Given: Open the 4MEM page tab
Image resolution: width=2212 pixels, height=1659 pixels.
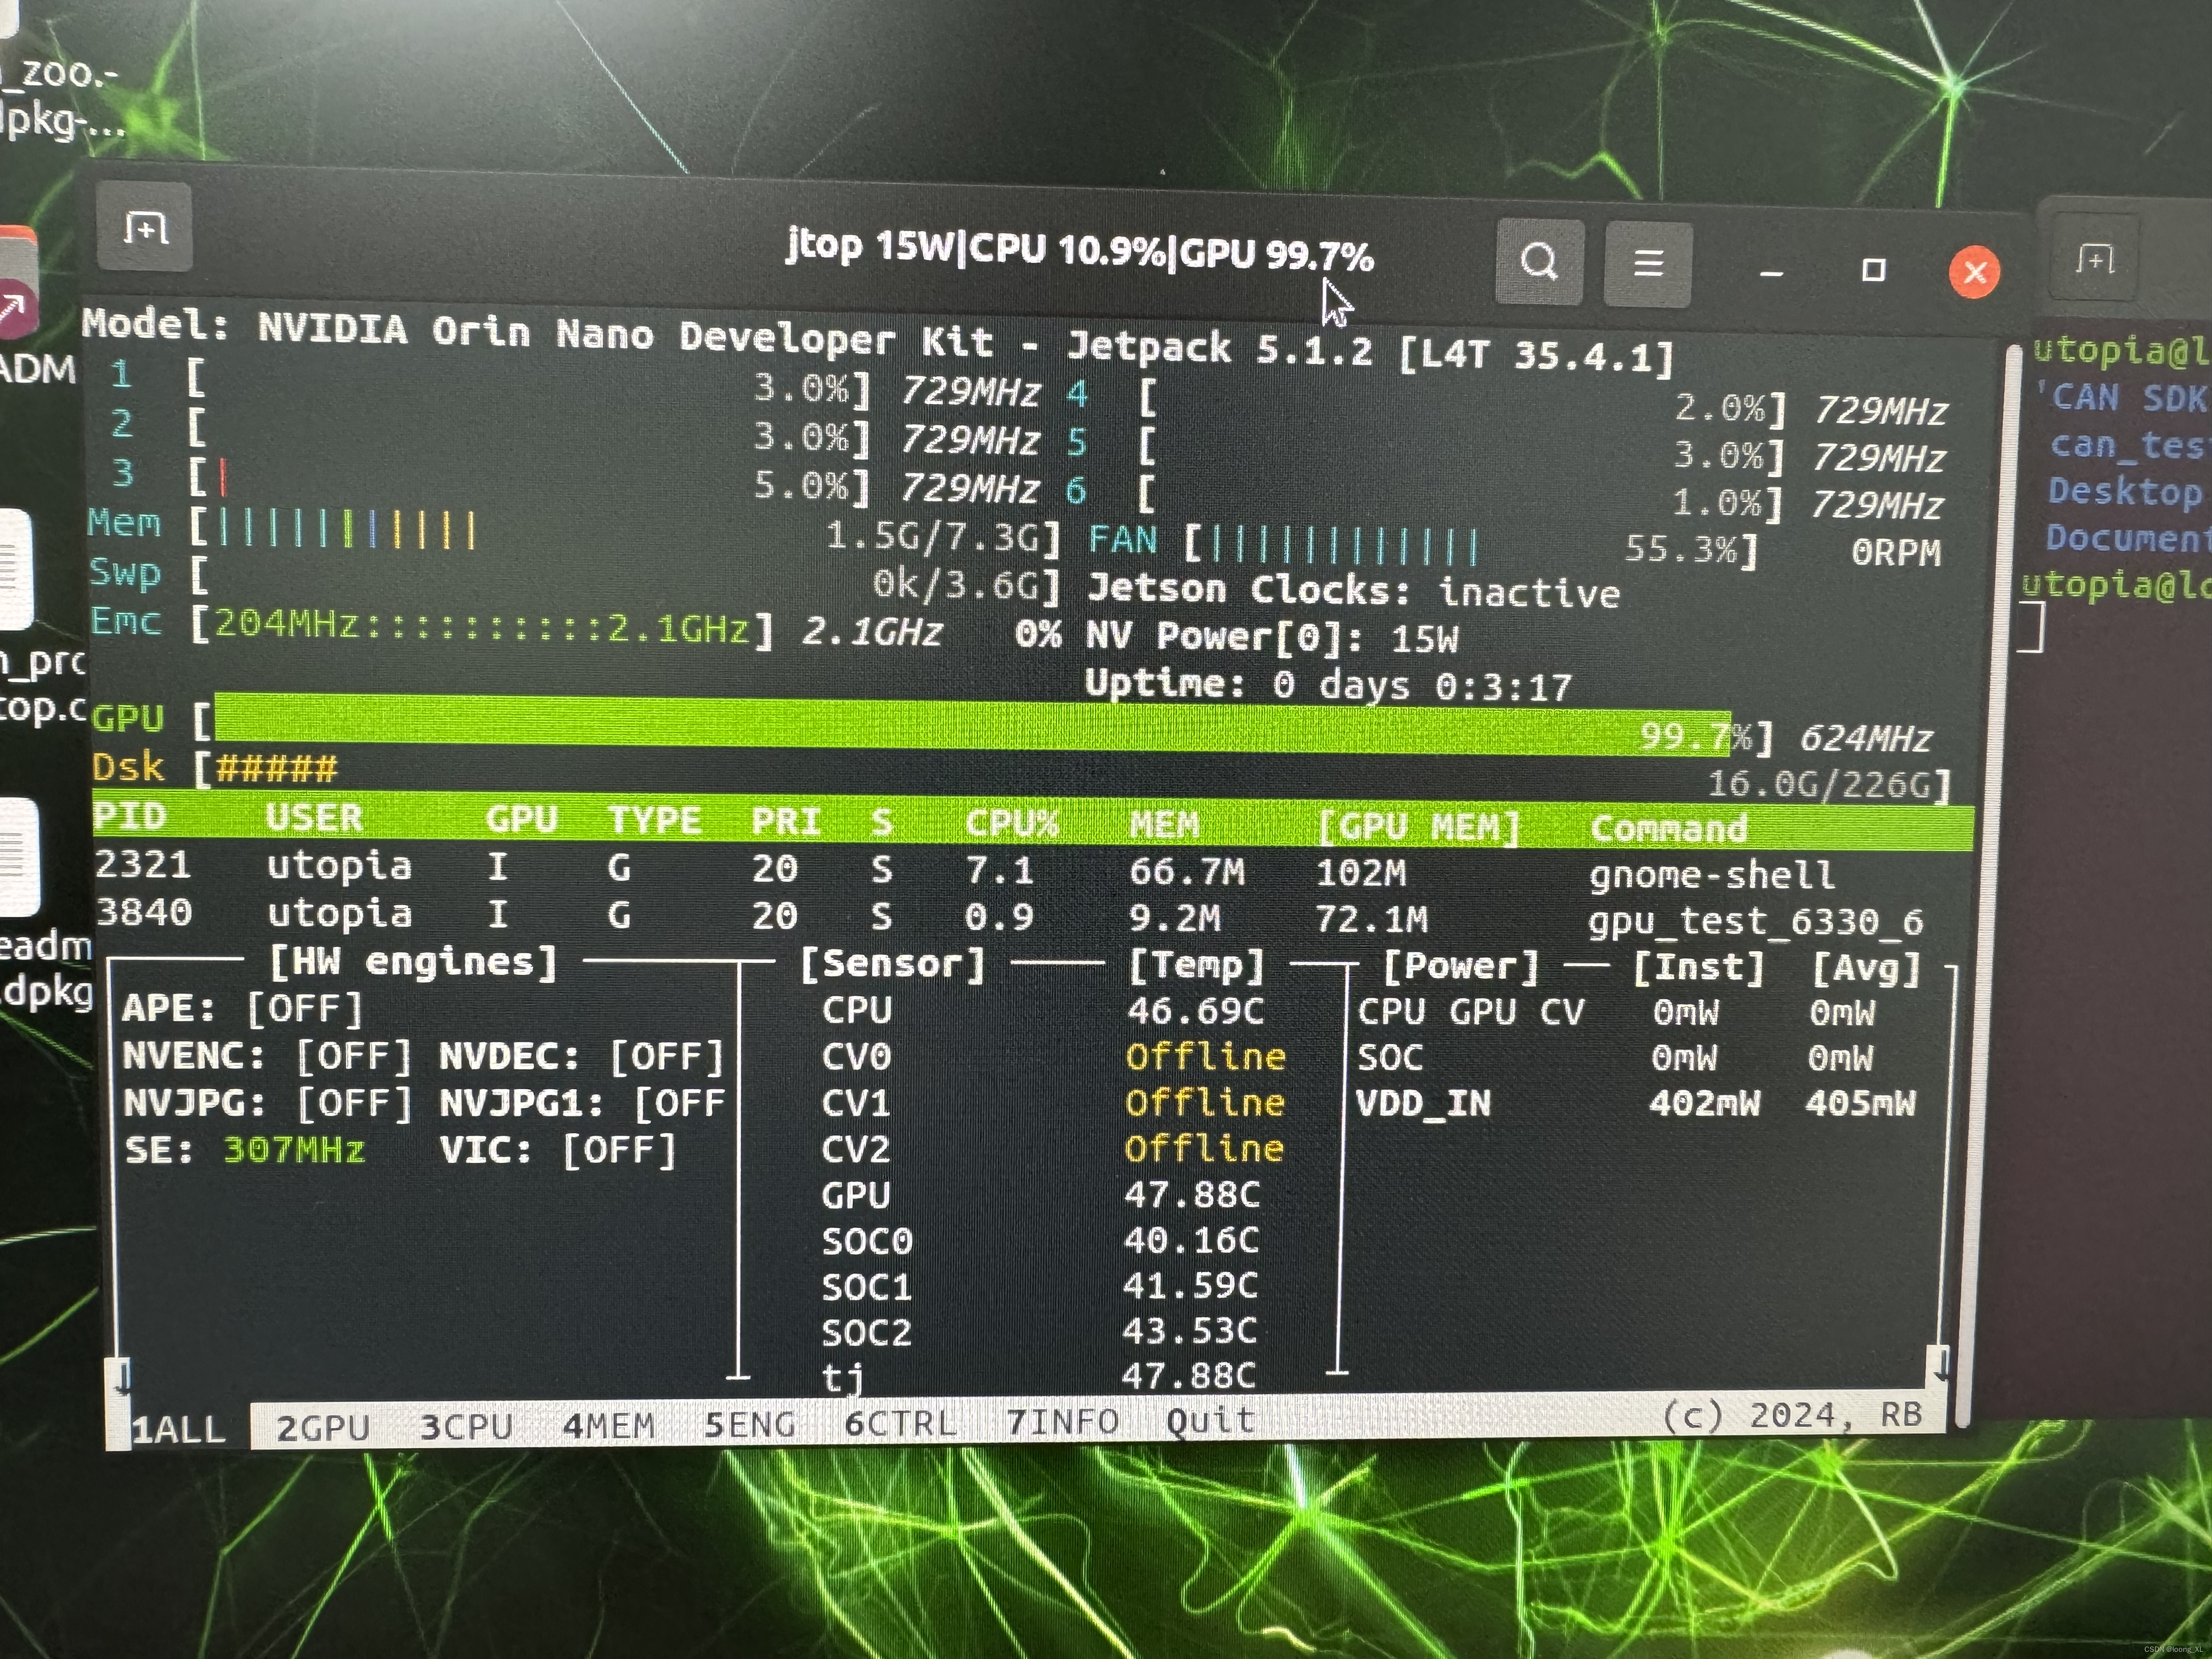Looking at the screenshot, I should click(x=608, y=1425).
